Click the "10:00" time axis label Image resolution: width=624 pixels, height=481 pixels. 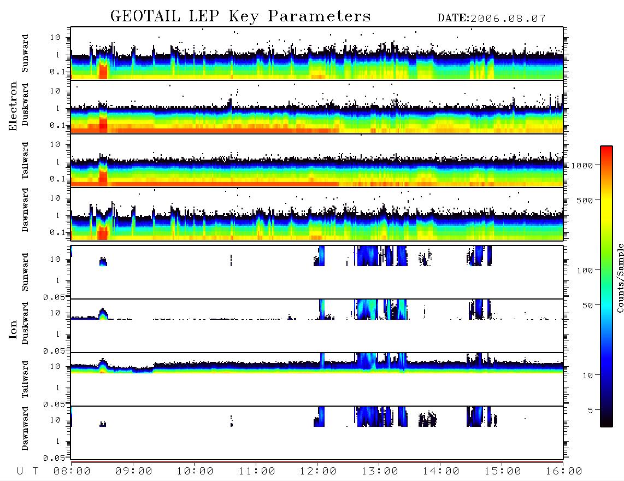pos(195,472)
